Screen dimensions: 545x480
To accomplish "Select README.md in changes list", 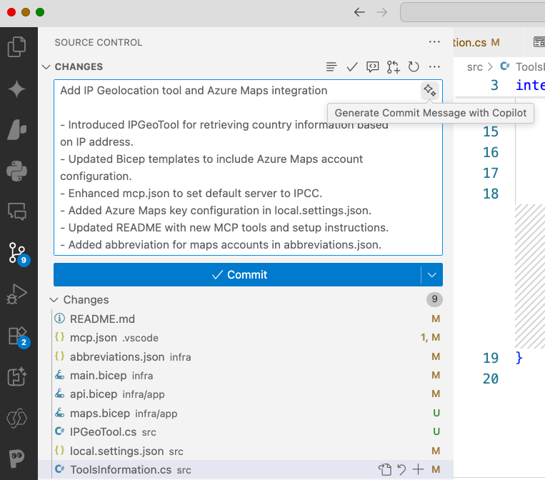I will pos(246,319).
